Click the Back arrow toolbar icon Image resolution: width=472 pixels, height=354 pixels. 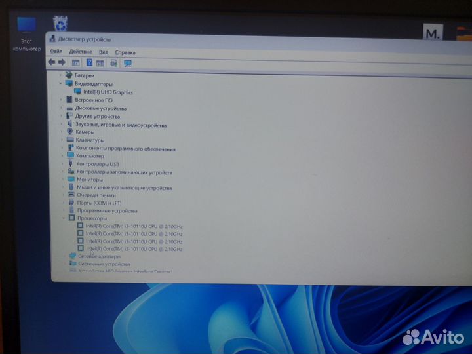pos(52,62)
